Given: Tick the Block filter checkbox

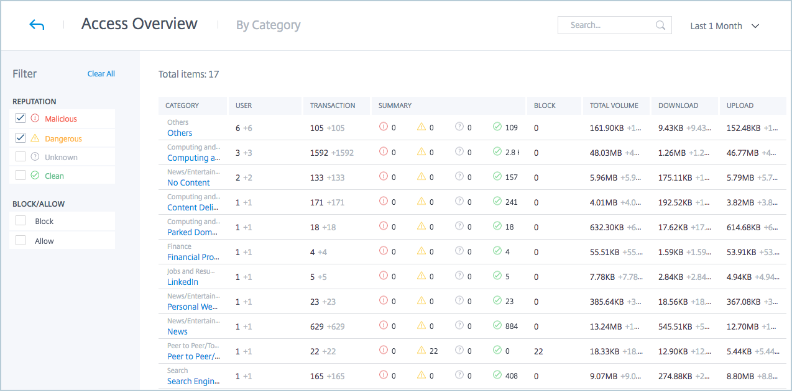Looking at the screenshot, I should 21,221.
